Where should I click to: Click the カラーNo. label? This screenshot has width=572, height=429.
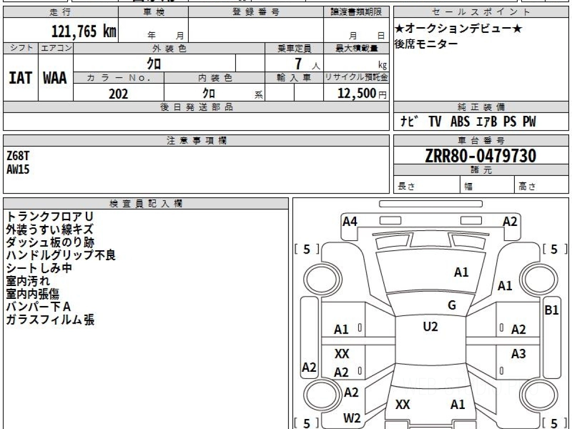click(x=119, y=78)
